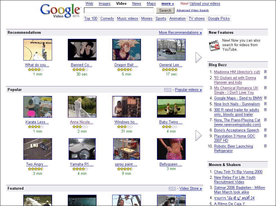
Task: Open the Popular RSS feed link
Action: (168, 89)
